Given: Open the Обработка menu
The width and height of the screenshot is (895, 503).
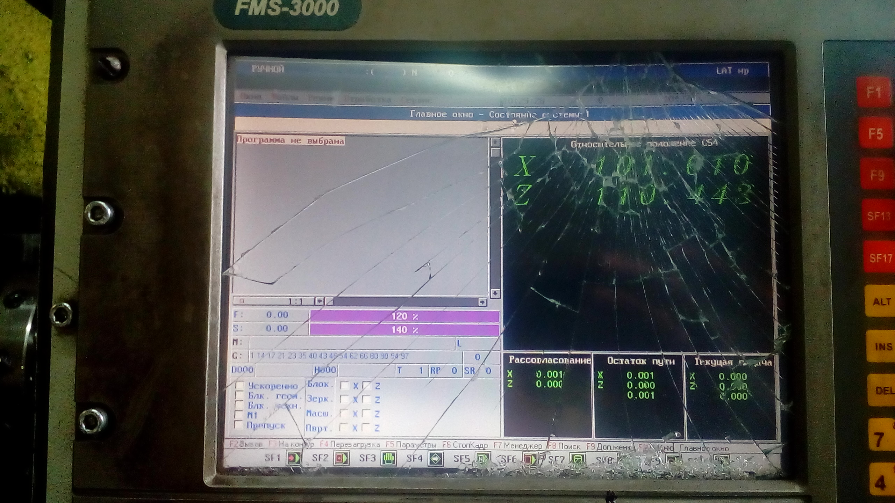Looking at the screenshot, I should [367, 99].
